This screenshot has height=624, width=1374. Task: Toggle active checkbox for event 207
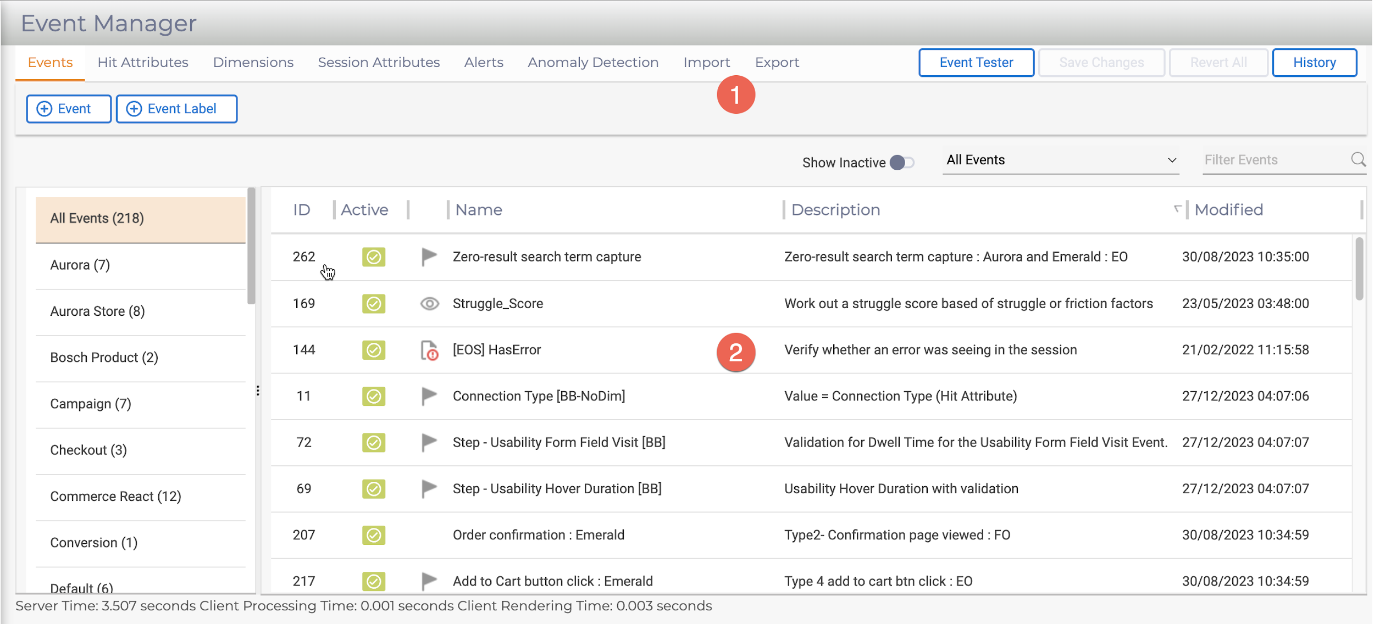pyautogui.click(x=374, y=534)
